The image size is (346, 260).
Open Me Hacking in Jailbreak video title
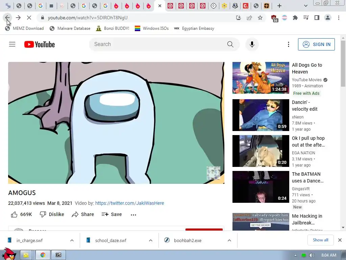(307, 219)
